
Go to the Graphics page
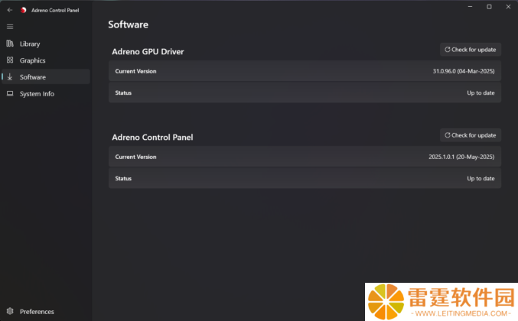(46, 60)
